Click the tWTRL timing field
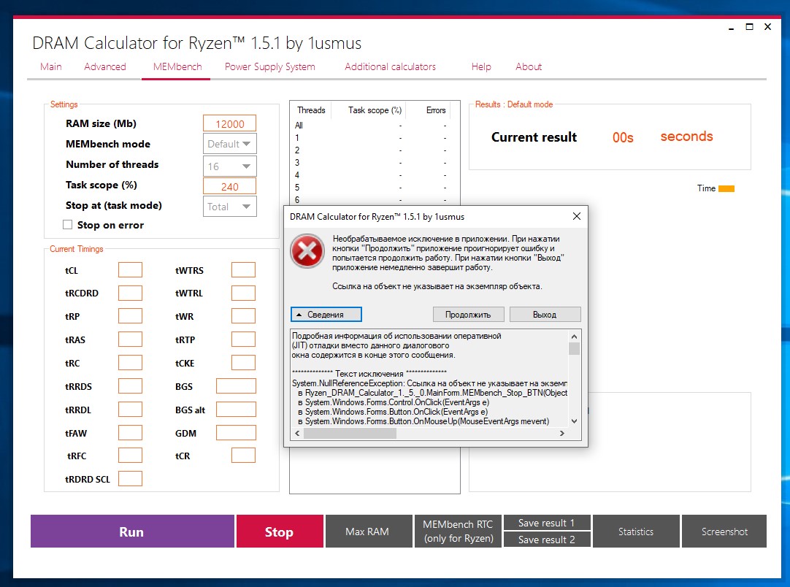The width and height of the screenshot is (790, 587). (243, 293)
